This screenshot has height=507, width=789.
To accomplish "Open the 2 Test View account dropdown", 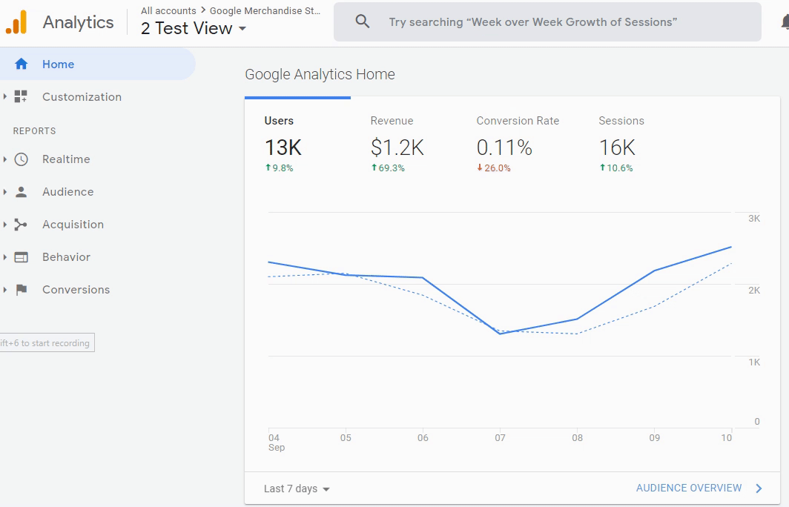I will click(x=194, y=29).
